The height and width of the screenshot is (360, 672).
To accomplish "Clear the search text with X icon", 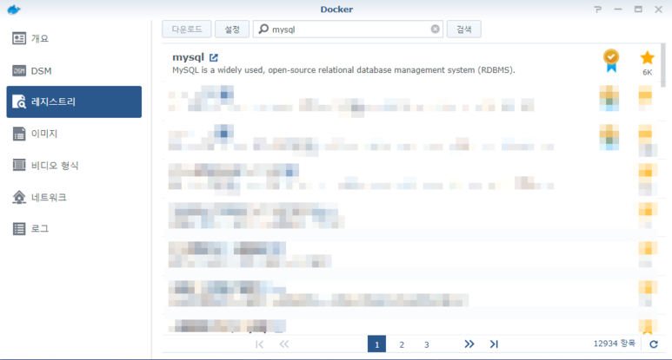I will (x=435, y=29).
